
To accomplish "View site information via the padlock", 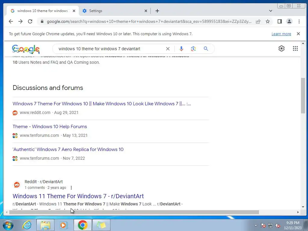I will [42, 21].
